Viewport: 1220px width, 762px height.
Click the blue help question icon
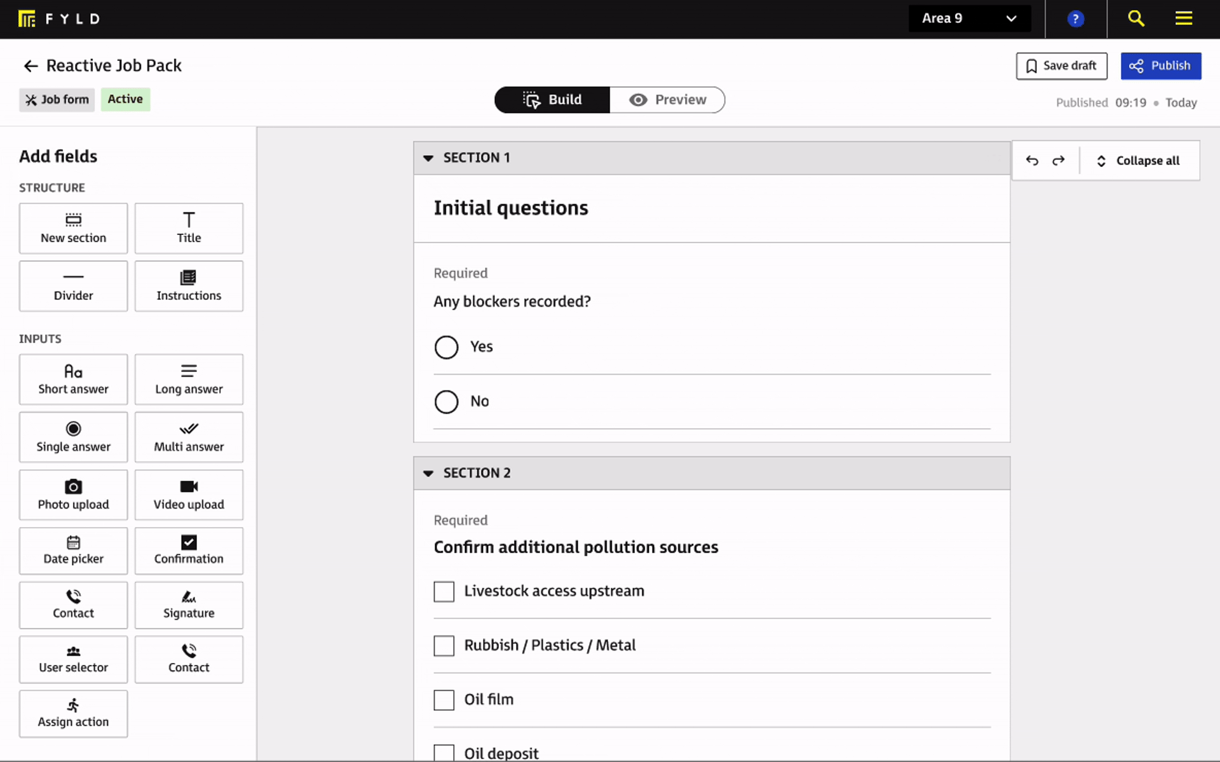point(1075,19)
